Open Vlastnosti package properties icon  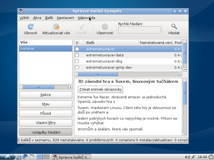pos(105,27)
